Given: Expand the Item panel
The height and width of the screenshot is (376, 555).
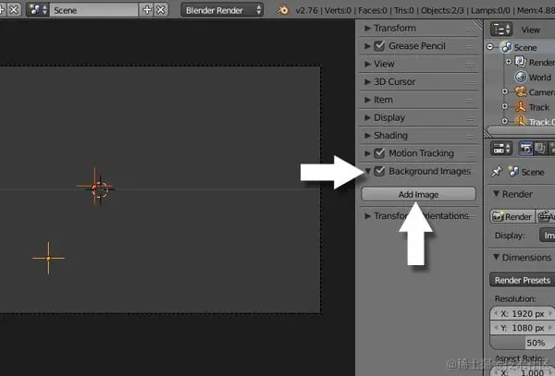Looking at the screenshot, I should pyautogui.click(x=367, y=100).
